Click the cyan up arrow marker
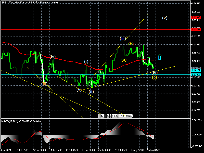 coord(160,57)
